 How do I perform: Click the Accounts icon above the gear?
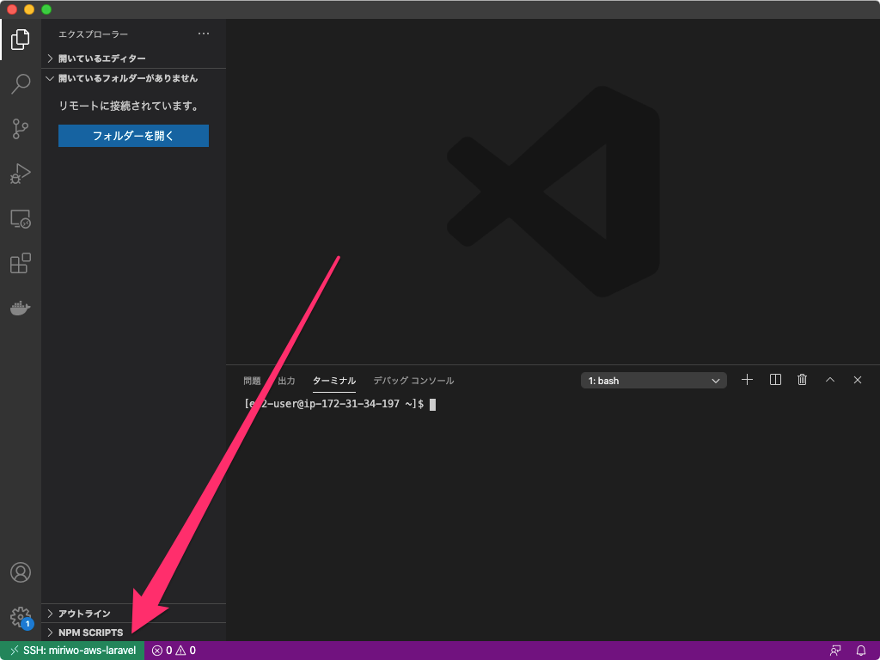click(x=19, y=571)
